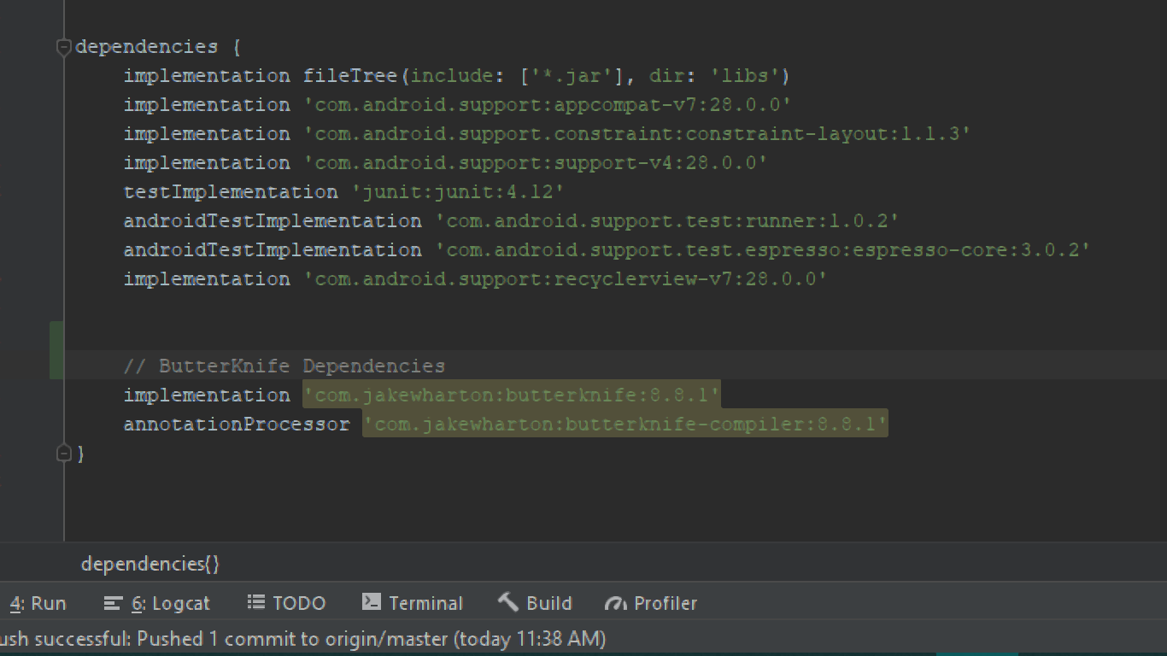1167x656 pixels.
Task: Click the 'libs' string literal
Action: [745, 76]
